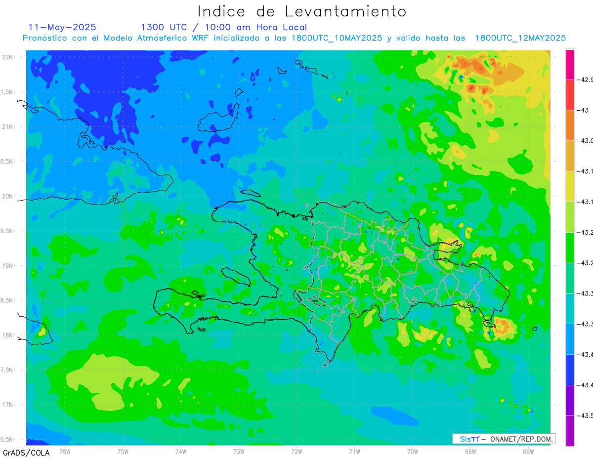Click the '19N' latitude label
Image resolution: width=593 pixels, height=458 pixels.
click(8, 266)
